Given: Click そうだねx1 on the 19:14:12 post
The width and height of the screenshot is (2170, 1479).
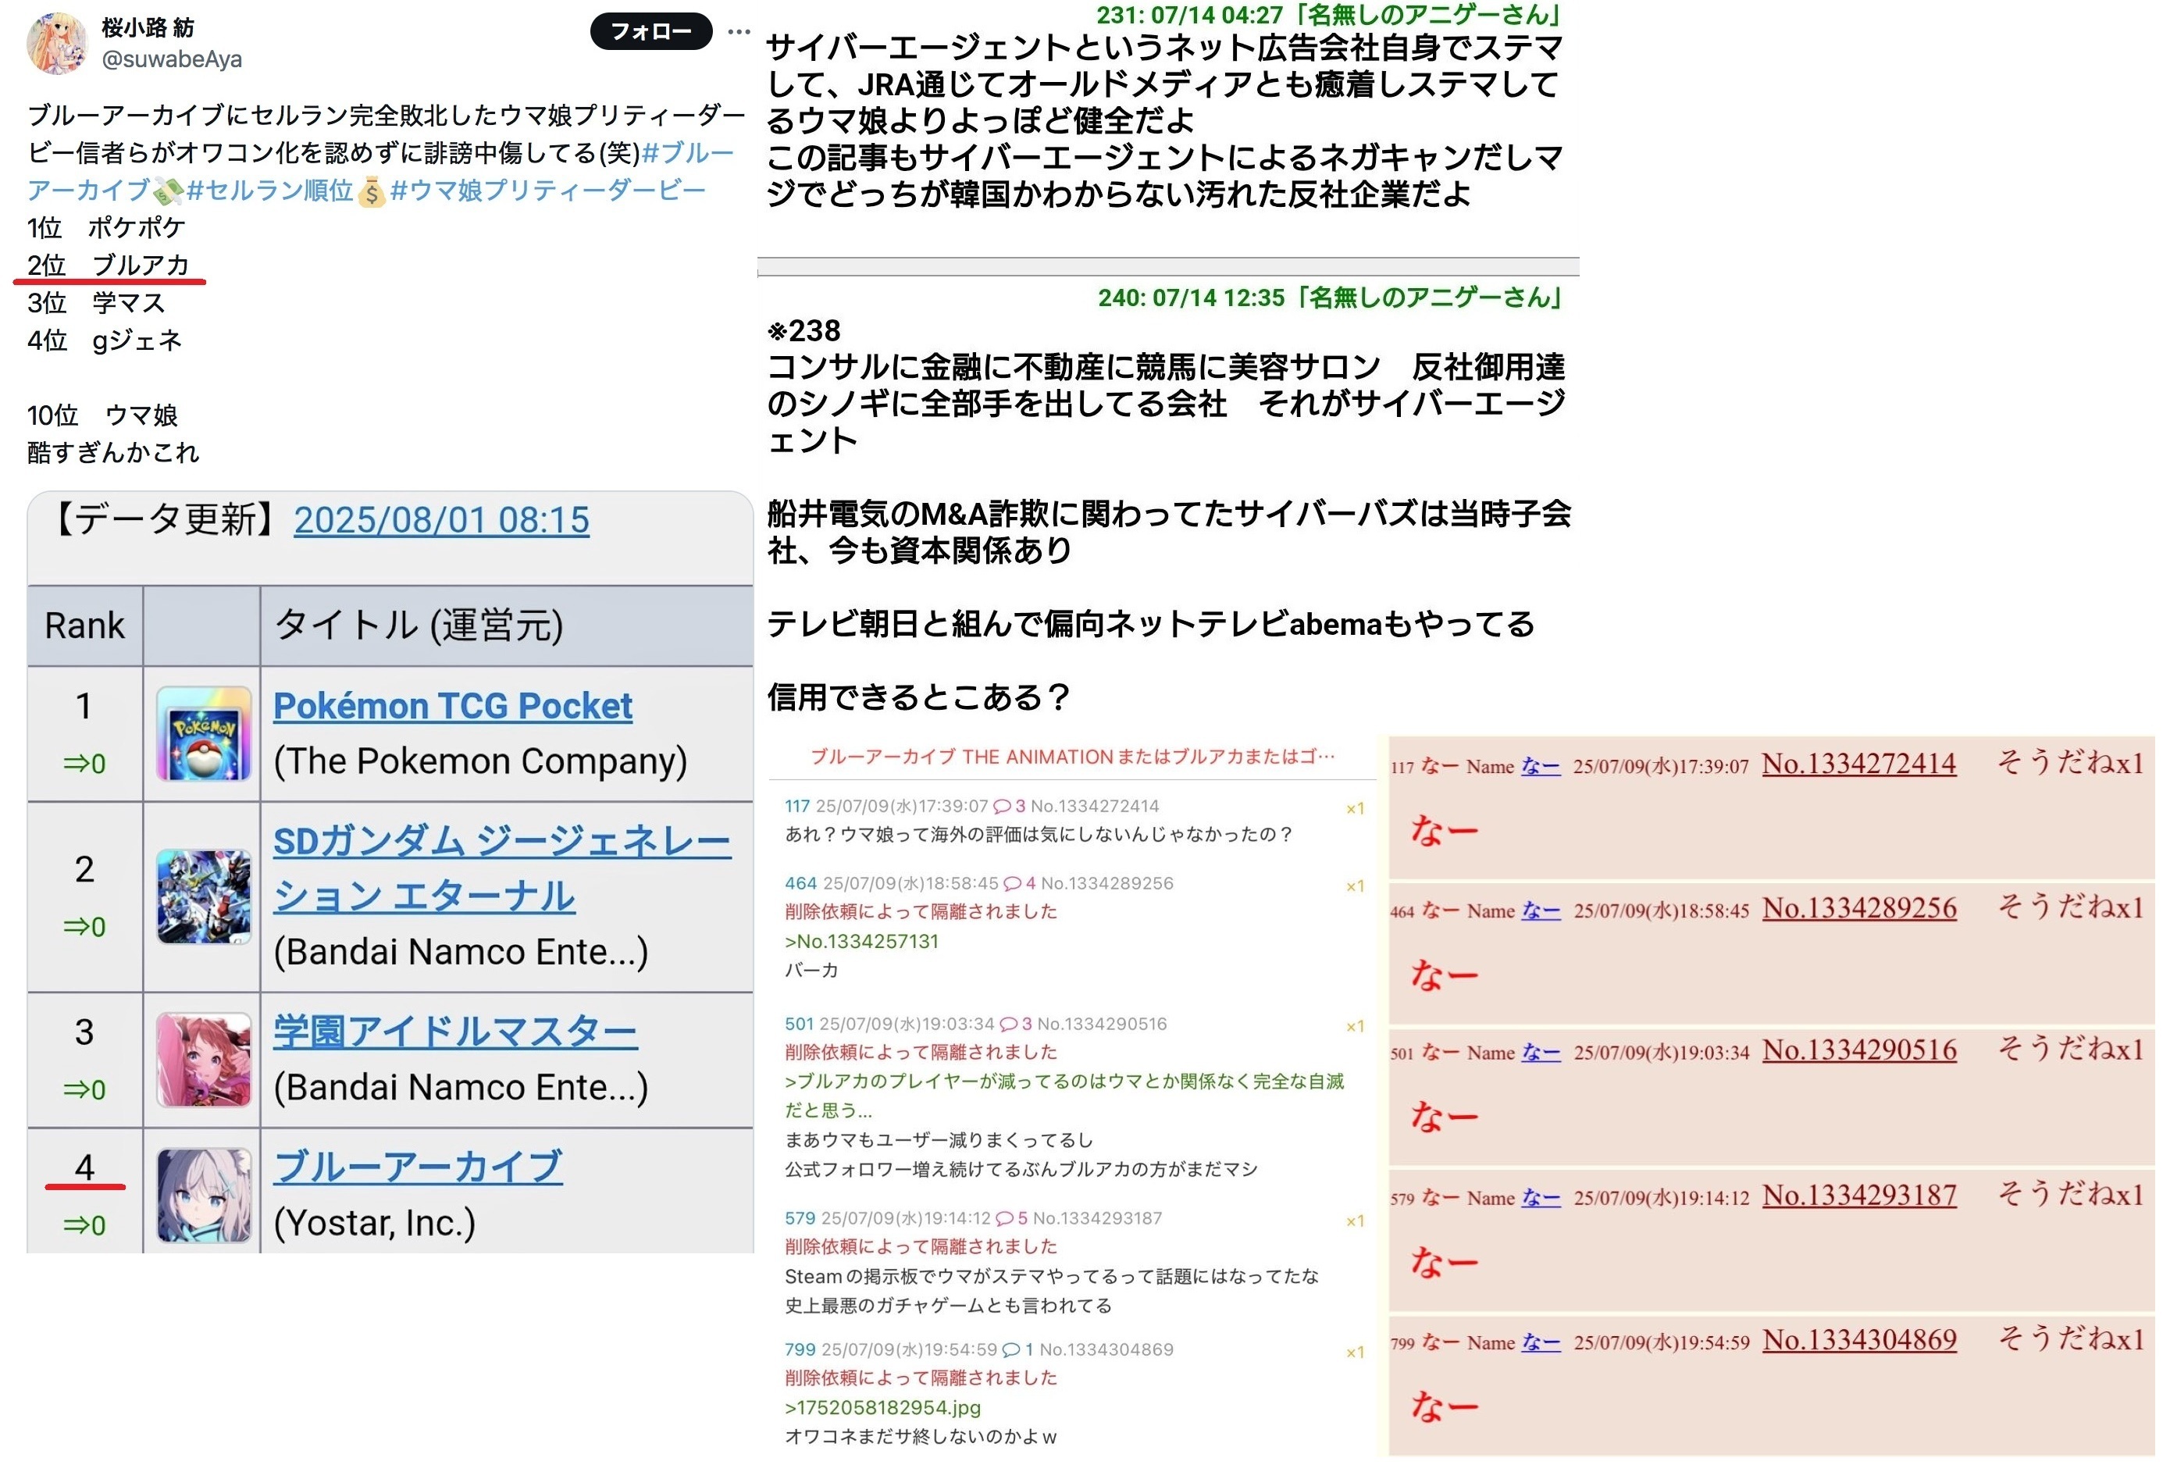Looking at the screenshot, I should coord(2070,1194).
